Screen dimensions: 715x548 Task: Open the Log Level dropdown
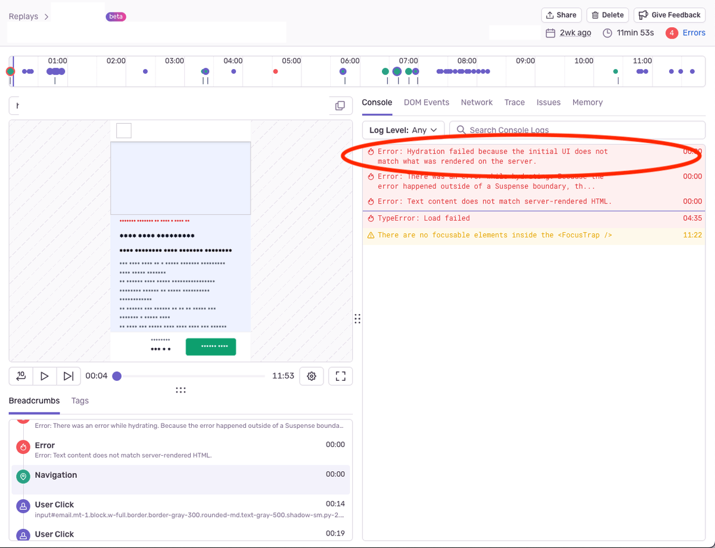(403, 130)
